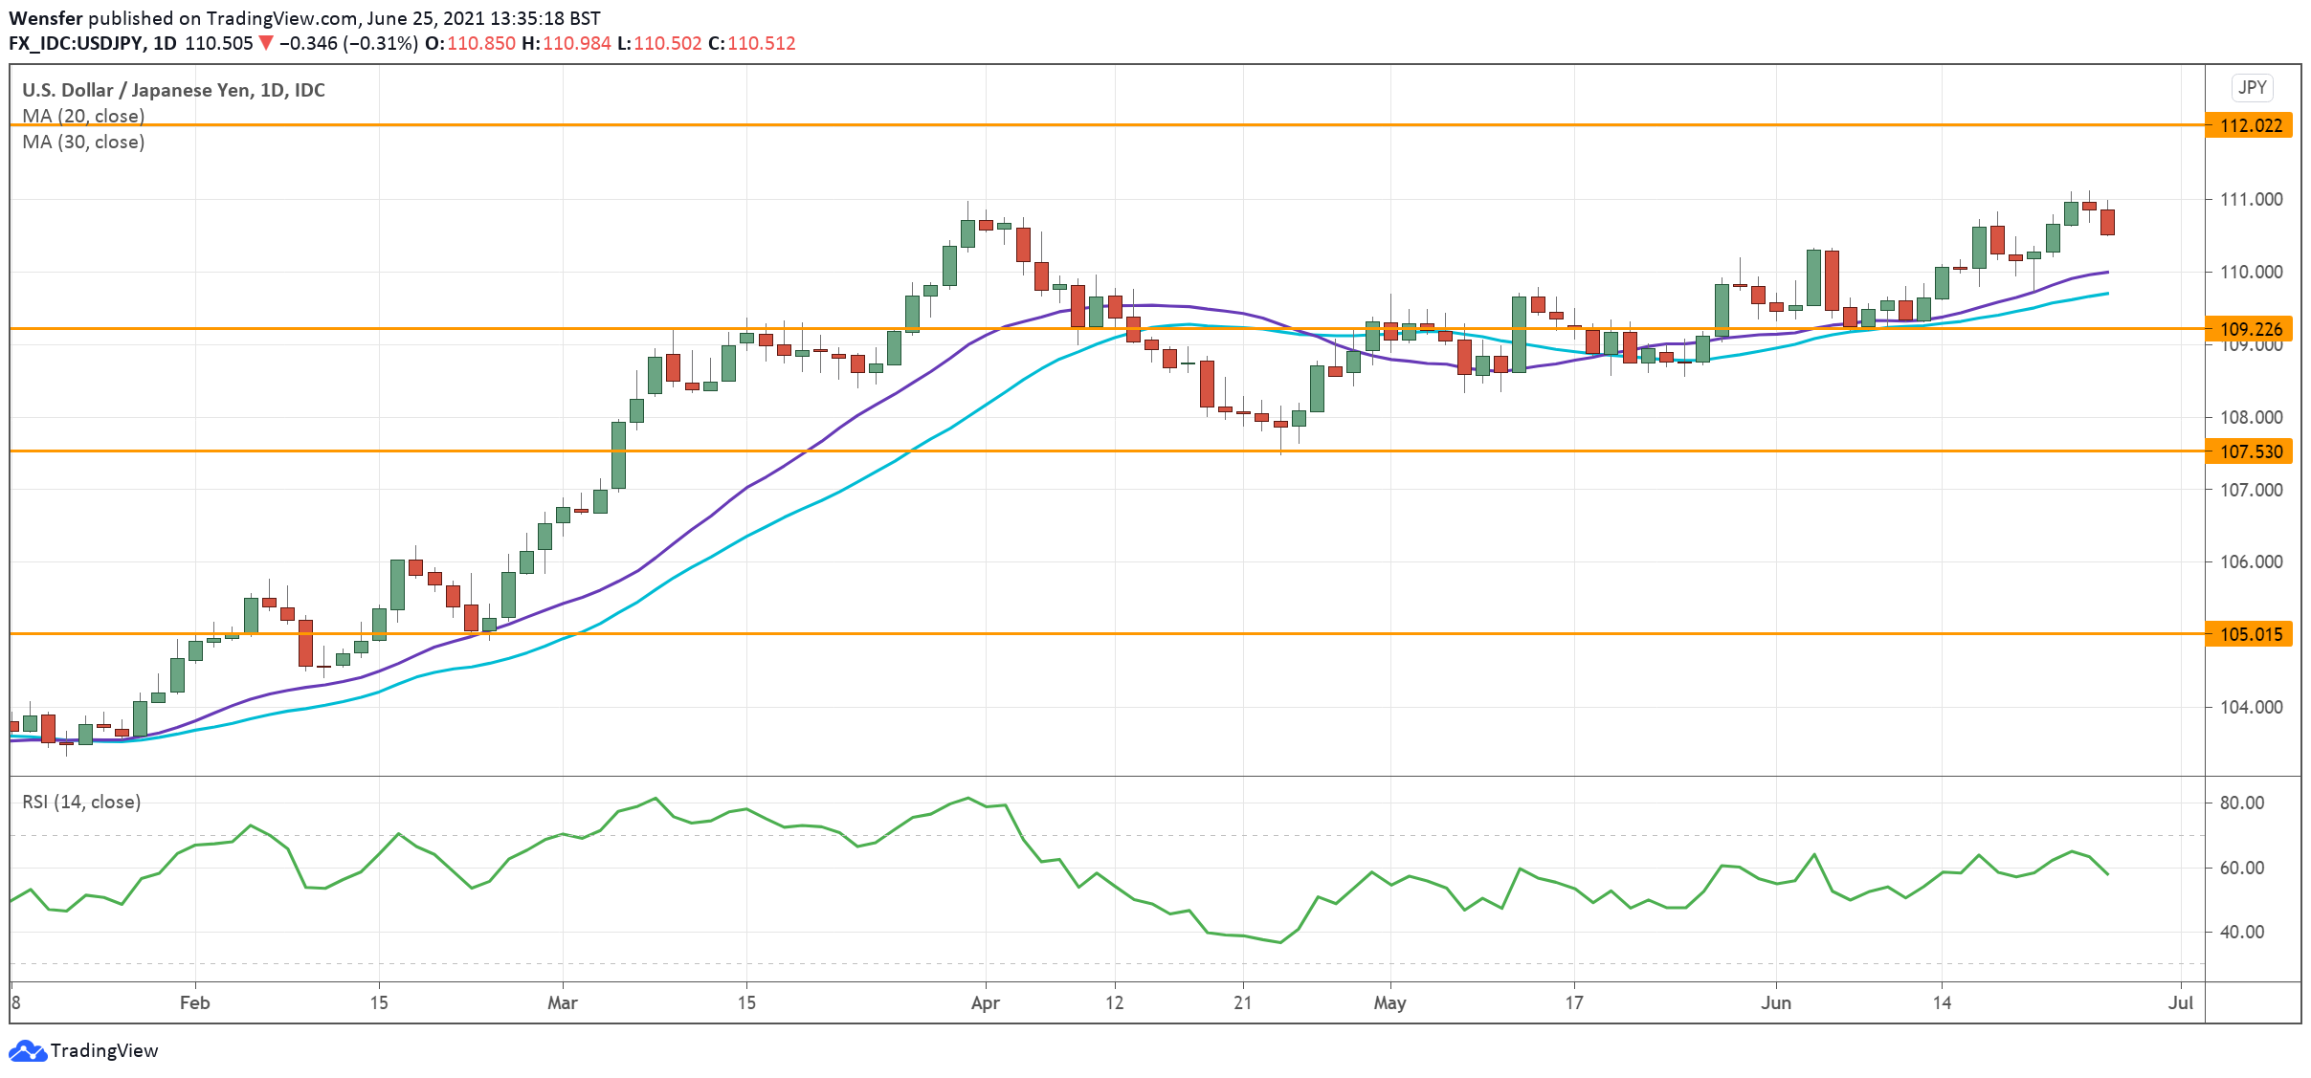Click the red down-triangle price change icon

click(266, 43)
